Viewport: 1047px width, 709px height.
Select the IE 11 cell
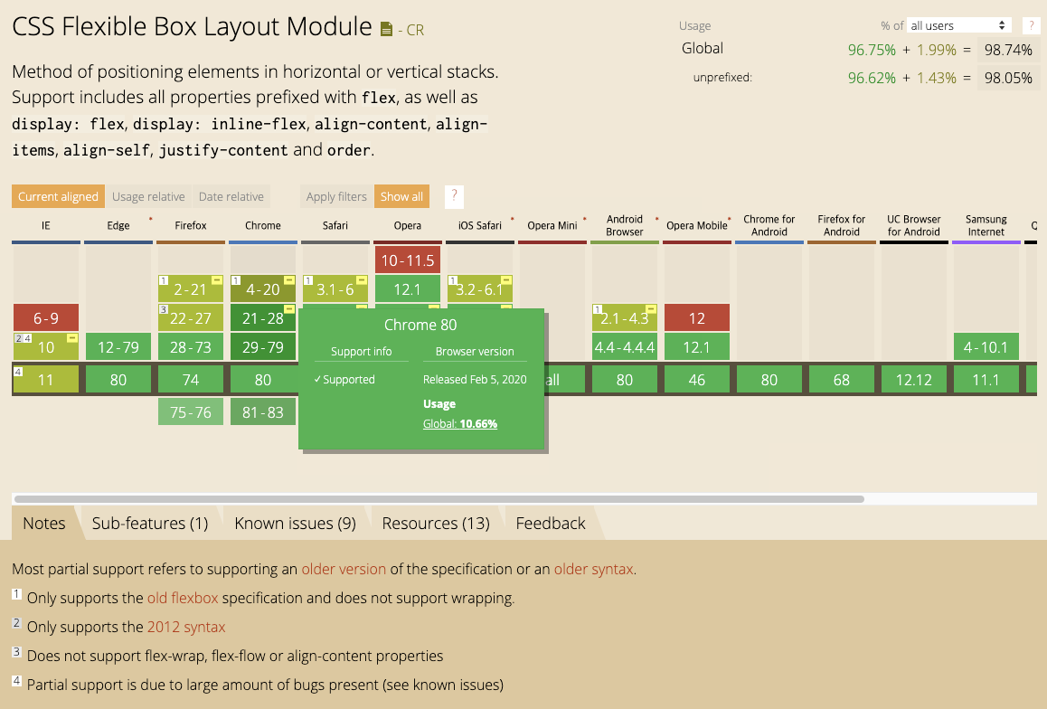click(46, 379)
